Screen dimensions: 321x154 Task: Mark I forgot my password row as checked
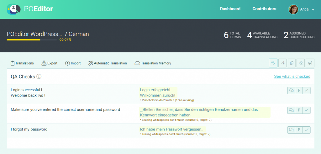point(307,130)
